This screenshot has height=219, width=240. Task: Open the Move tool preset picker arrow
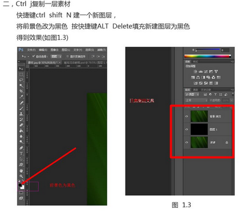(x=28, y=57)
